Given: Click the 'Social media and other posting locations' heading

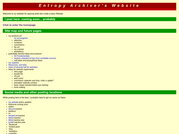Looking at the screenshot, I should 89,92.
